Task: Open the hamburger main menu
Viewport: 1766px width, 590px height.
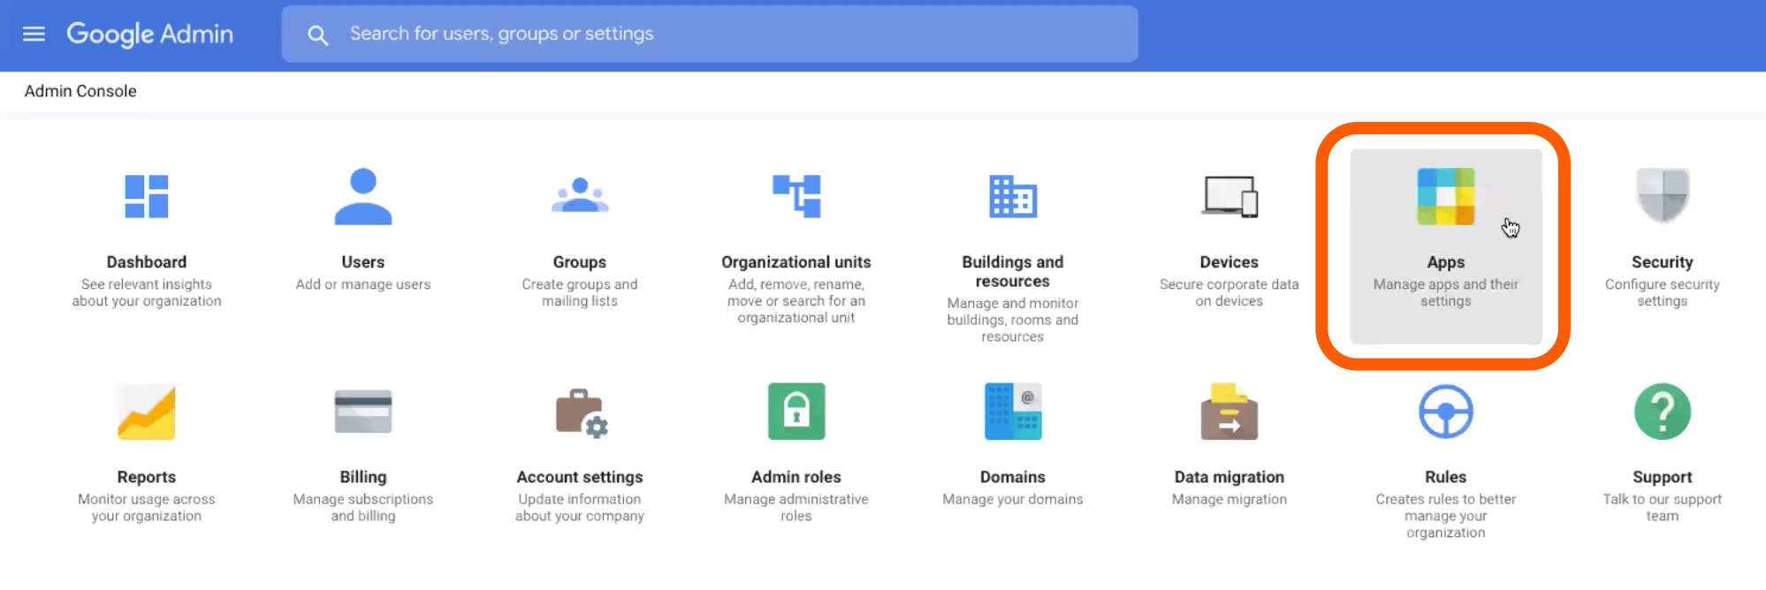Action: [34, 34]
